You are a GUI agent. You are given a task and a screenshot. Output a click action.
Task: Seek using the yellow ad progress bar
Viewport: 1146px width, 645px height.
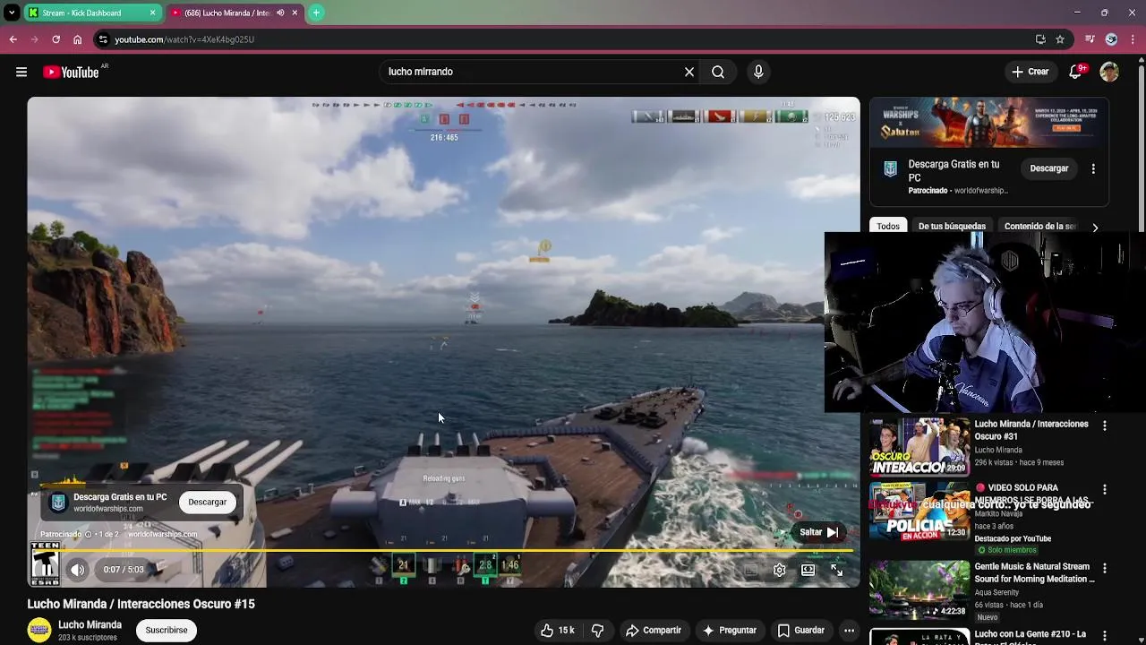(x=443, y=550)
